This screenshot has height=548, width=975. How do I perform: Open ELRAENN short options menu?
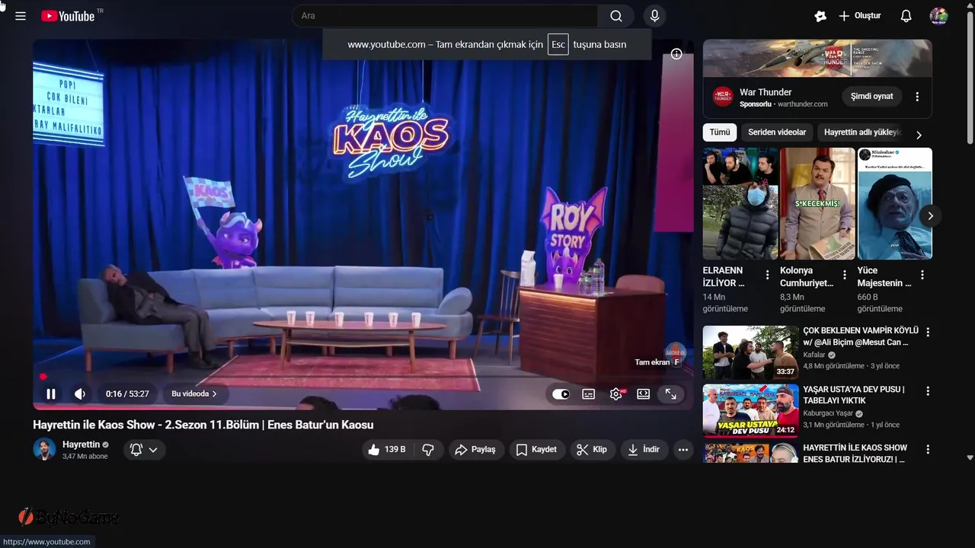pos(767,275)
